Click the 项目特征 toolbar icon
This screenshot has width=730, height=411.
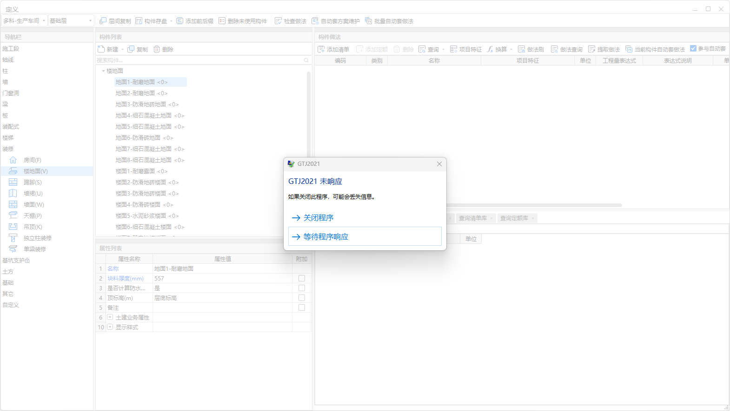pyautogui.click(x=454, y=49)
